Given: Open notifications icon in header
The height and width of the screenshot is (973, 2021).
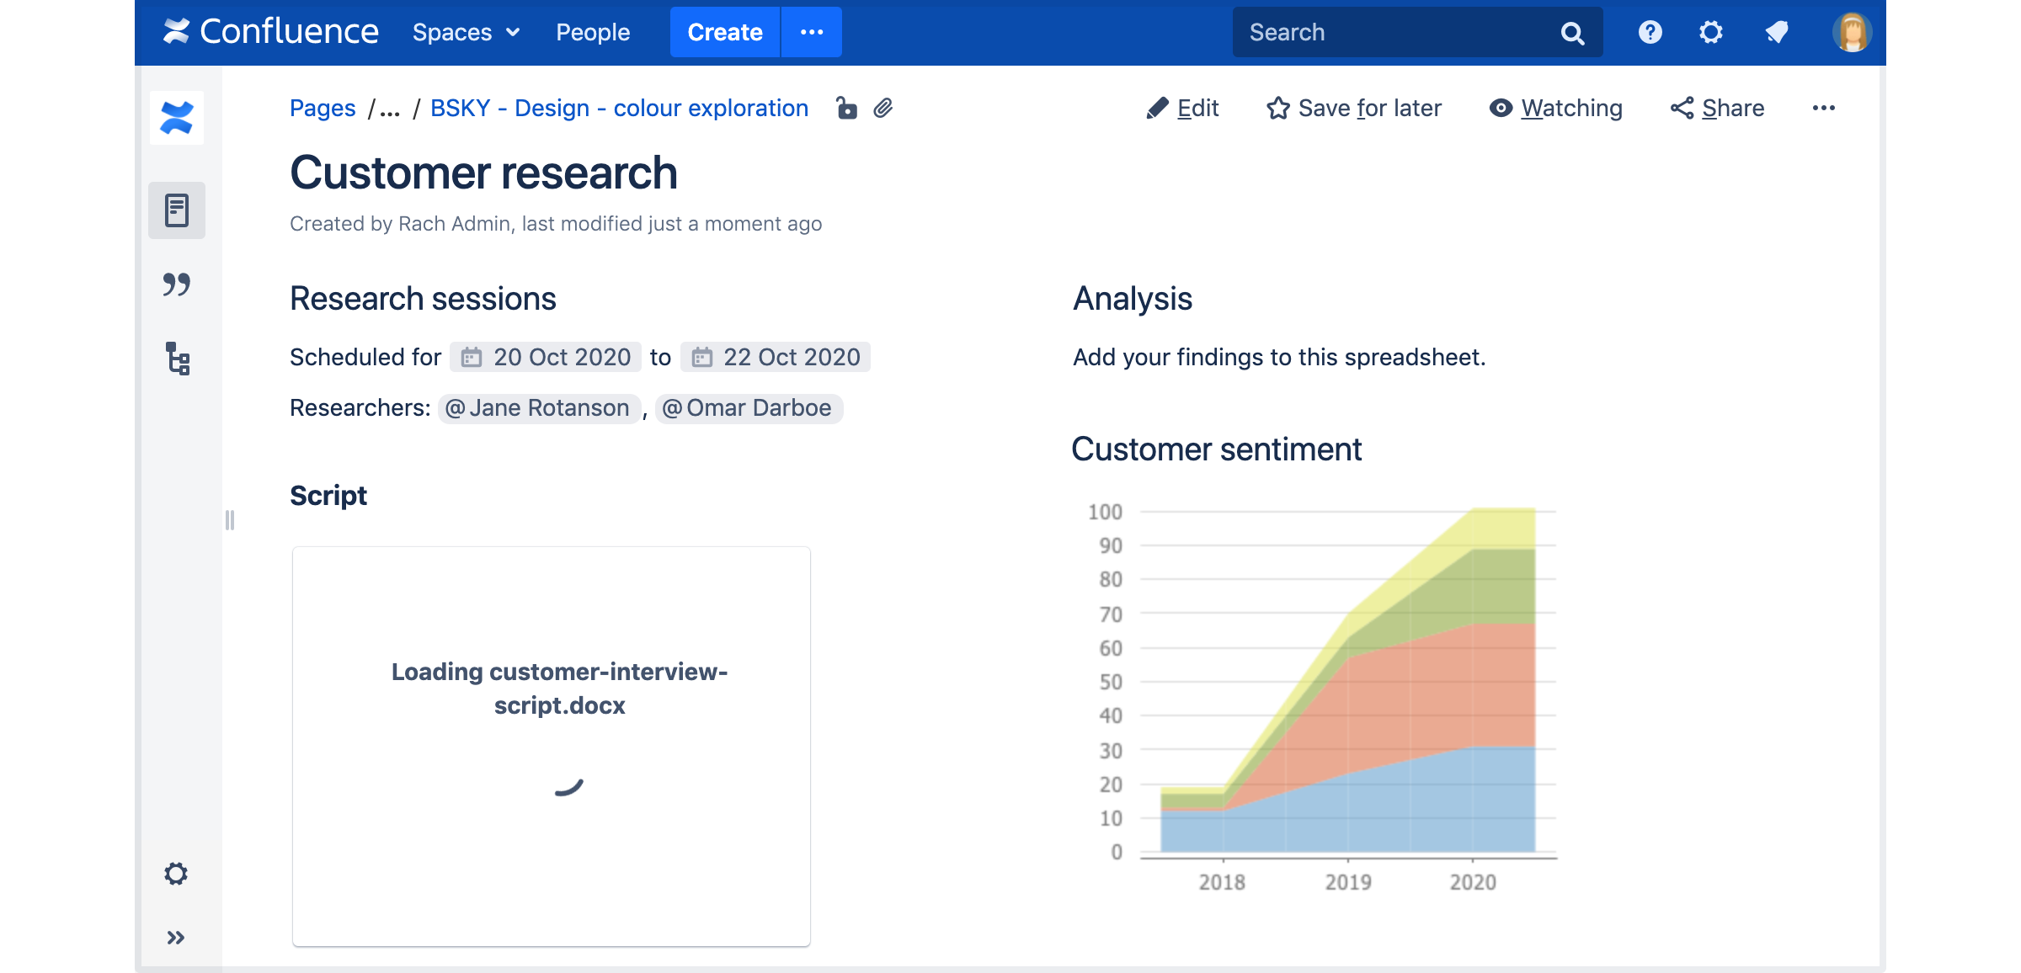Looking at the screenshot, I should pos(1777,32).
